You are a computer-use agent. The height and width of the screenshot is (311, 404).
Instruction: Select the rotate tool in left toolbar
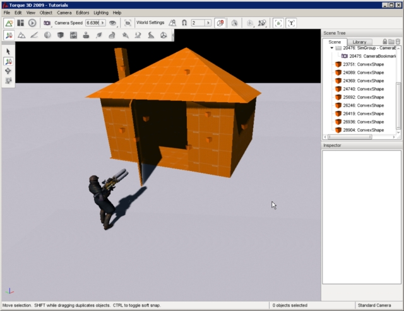coord(8,71)
